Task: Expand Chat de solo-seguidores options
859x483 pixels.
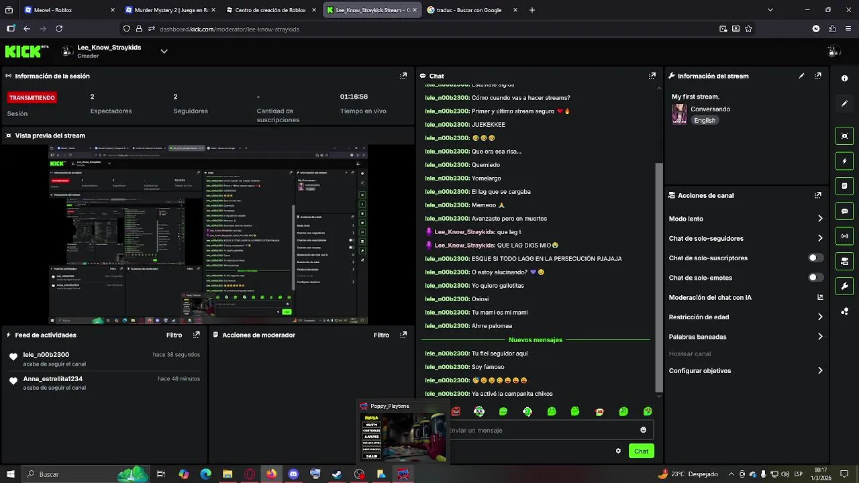Action: [x=820, y=238]
